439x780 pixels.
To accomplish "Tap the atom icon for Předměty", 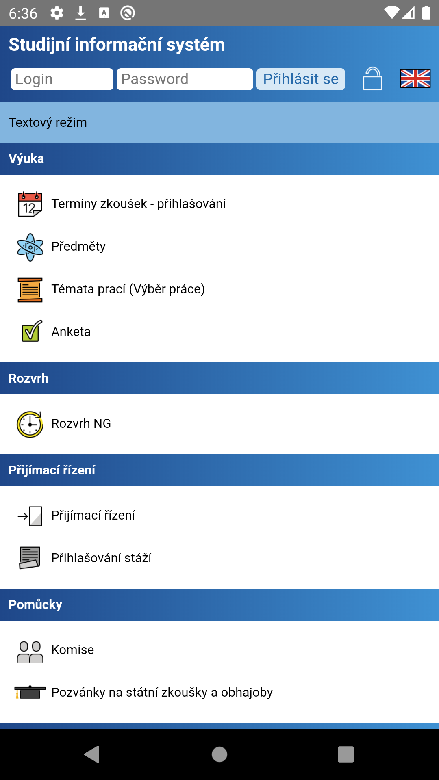I will tap(30, 247).
